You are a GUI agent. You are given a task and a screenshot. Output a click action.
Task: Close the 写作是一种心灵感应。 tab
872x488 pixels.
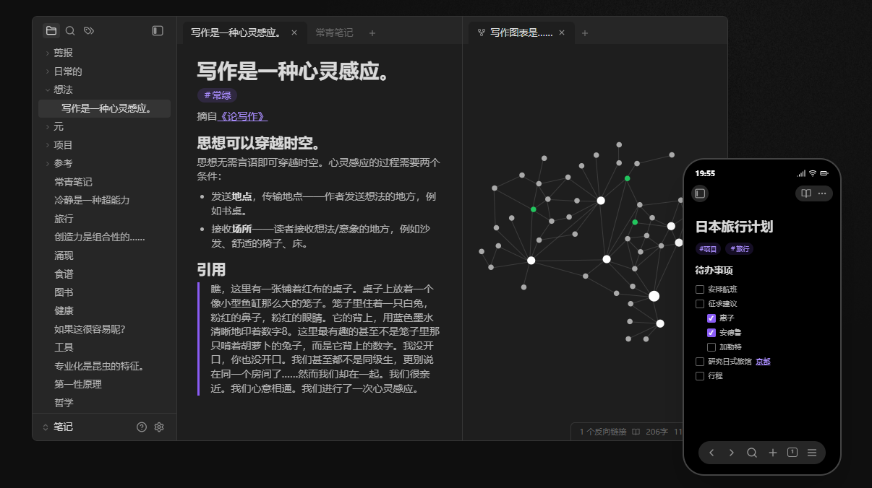click(x=294, y=32)
